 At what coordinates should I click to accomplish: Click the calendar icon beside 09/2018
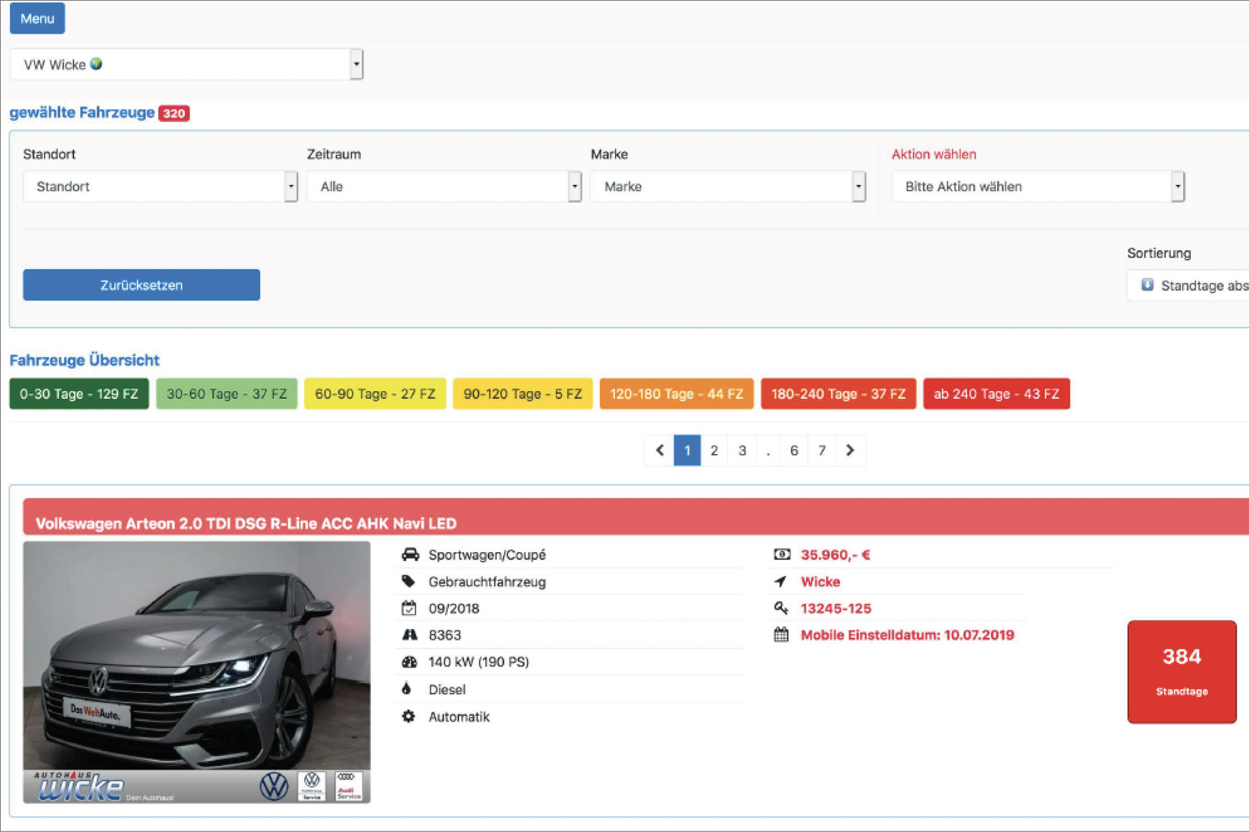click(409, 608)
